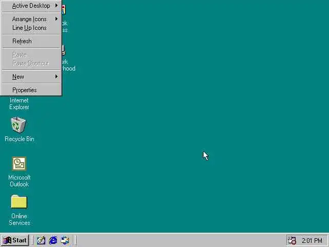Select the Recycle Bin label text
The width and height of the screenshot is (329, 247).
click(20, 139)
